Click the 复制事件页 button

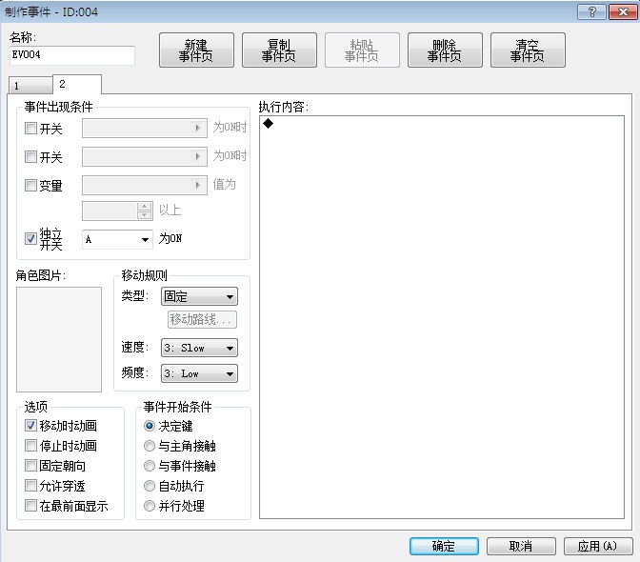tap(279, 50)
